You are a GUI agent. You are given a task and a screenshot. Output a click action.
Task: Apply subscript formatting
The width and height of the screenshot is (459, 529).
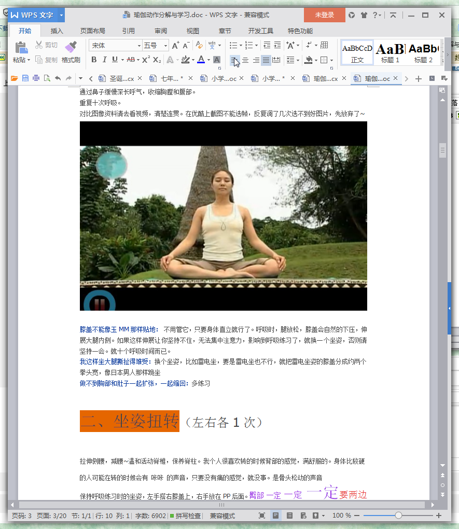pyautogui.click(x=157, y=60)
